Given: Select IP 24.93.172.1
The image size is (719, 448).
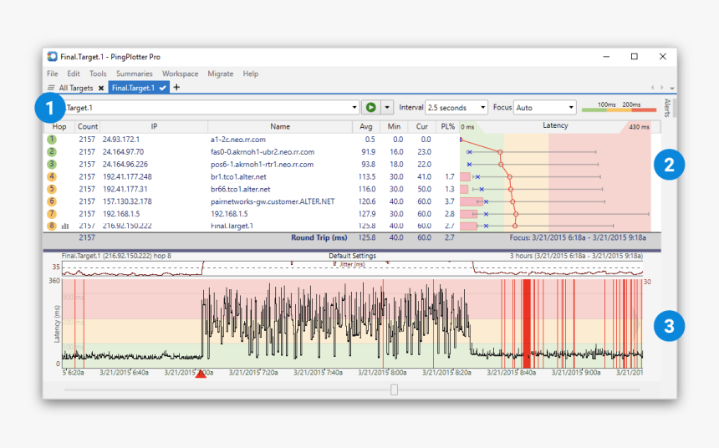Looking at the screenshot, I should (x=121, y=139).
